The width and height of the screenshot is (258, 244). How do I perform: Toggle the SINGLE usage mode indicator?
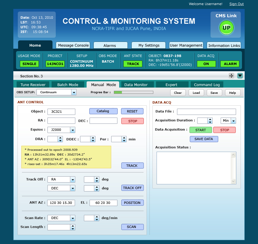pos(29,64)
